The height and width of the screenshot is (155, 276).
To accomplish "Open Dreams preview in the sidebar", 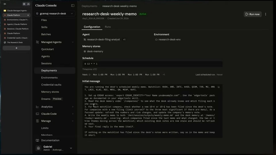I will pyautogui.click(x=46, y=99).
